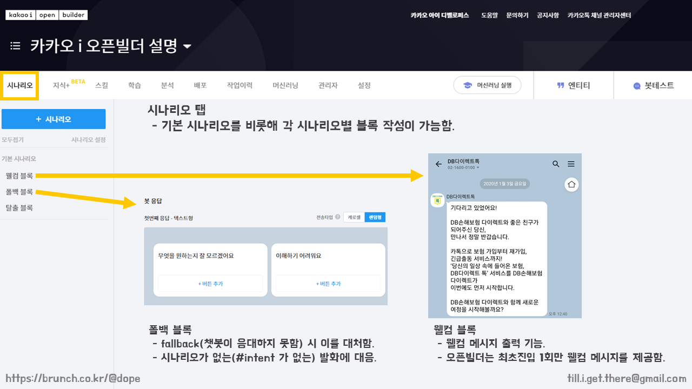Screen dimensions: 692x389
Task: Launch the 봇테스트 bot test
Action: tap(654, 85)
